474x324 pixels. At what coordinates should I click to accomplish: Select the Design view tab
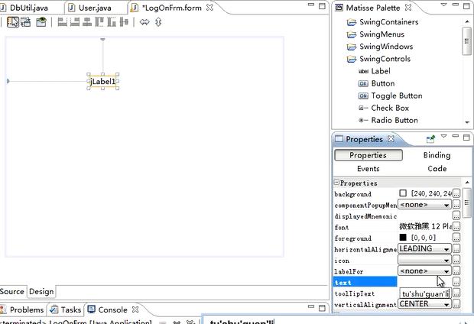point(41,292)
